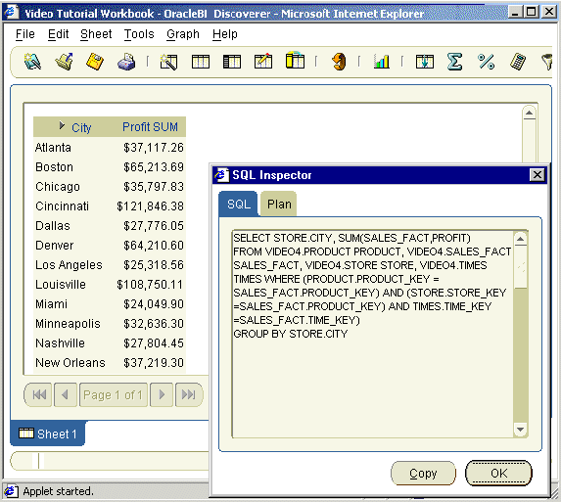This screenshot has height=502, width=561.
Task: Go to next page button
Action: pyautogui.click(x=162, y=394)
